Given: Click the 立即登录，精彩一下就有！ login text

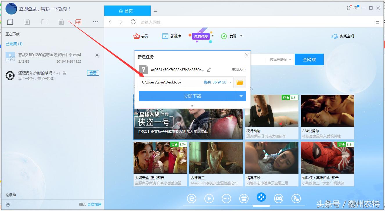Looking at the screenshot, I should 45,9.
